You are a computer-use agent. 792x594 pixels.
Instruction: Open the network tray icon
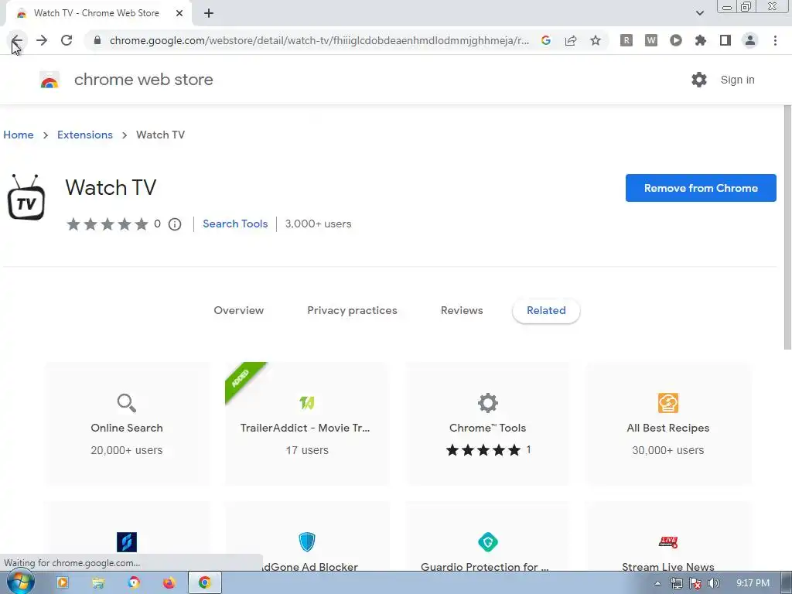click(x=677, y=583)
